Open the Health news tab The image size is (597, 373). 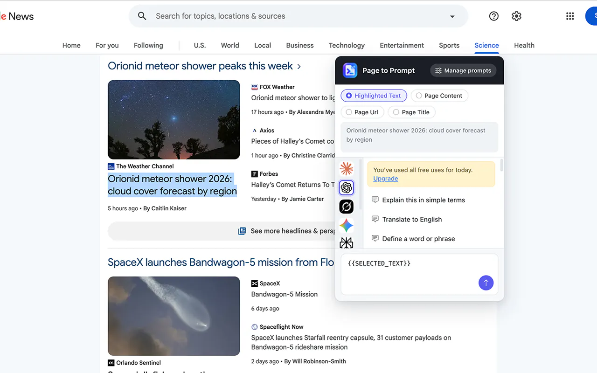pyautogui.click(x=524, y=45)
